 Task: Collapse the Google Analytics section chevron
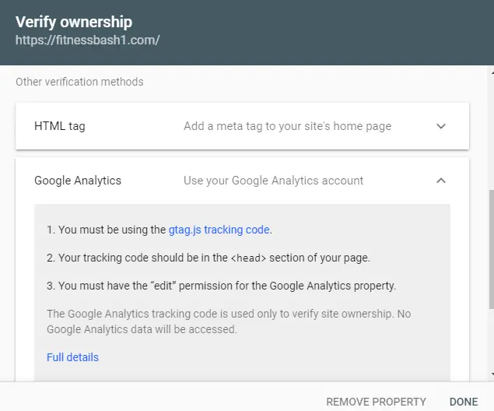pyautogui.click(x=440, y=181)
